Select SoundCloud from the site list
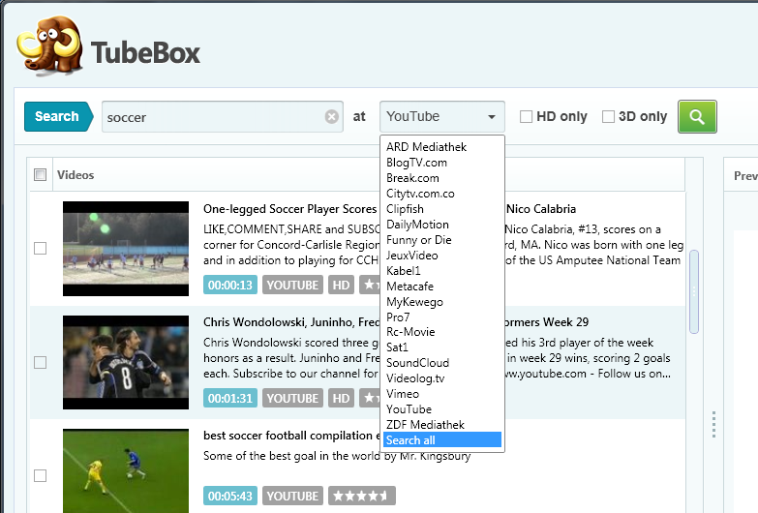The width and height of the screenshot is (758, 513). click(x=417, y=363)
